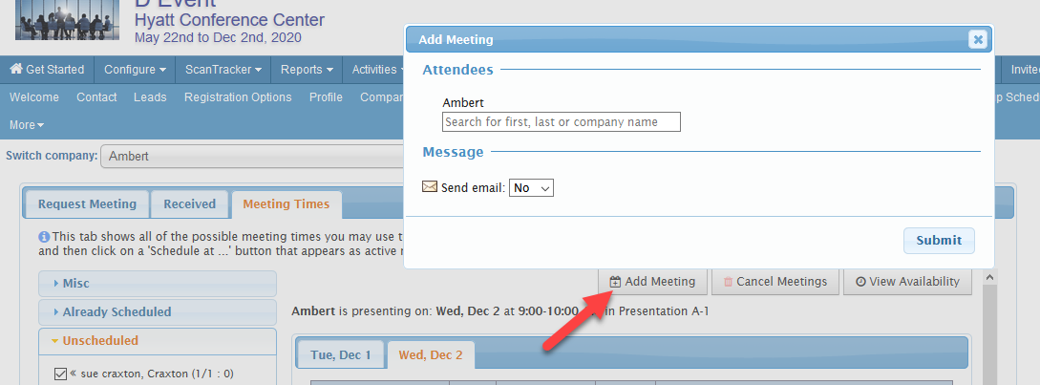
Task: Click the double-arrow icon beside sue craxton
Action: click(74, 373)
